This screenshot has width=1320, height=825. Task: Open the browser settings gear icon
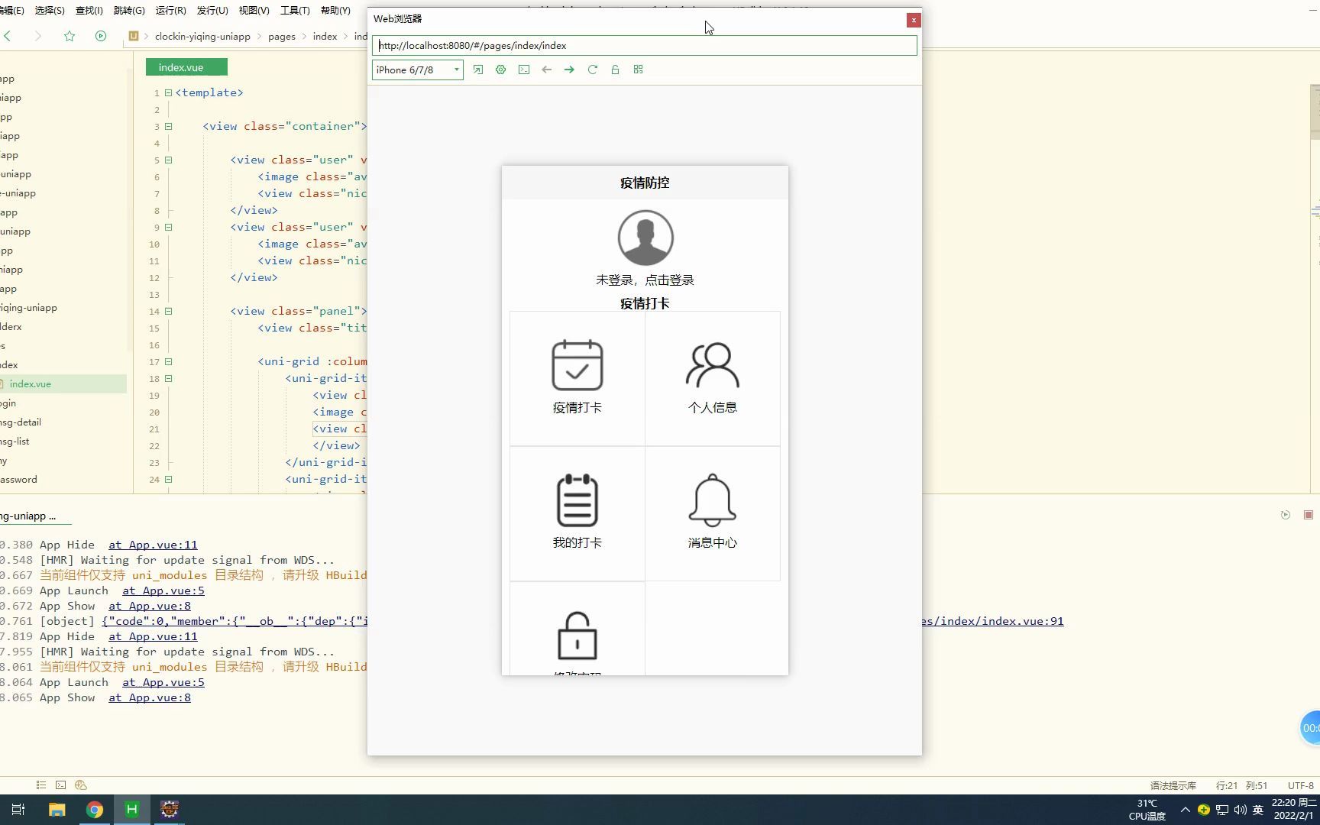(501, 70)
